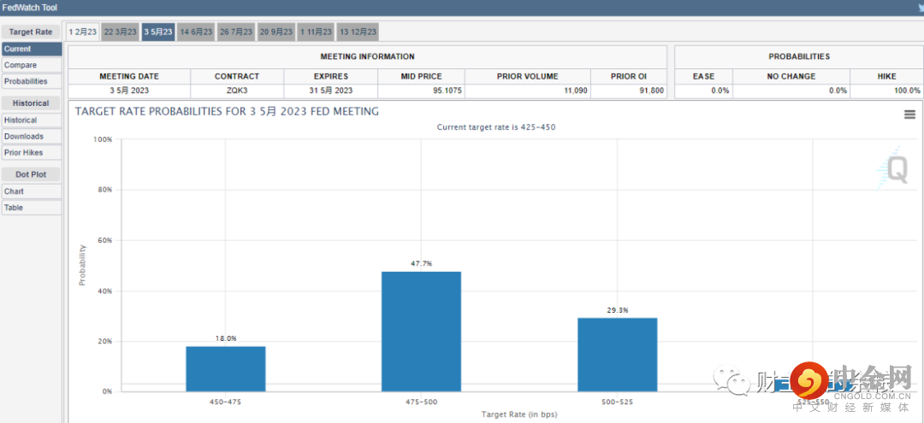Switch to the 26 7月23 meeting tab
Image resolution: width=924 pixels, height=423 pixels.
(236, 32)
